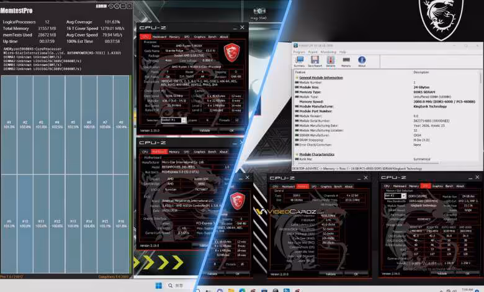This screenshot has height=292, width=484.
Task: Click Validate in the Memory CPU-Z window
Action: [331, 274]
